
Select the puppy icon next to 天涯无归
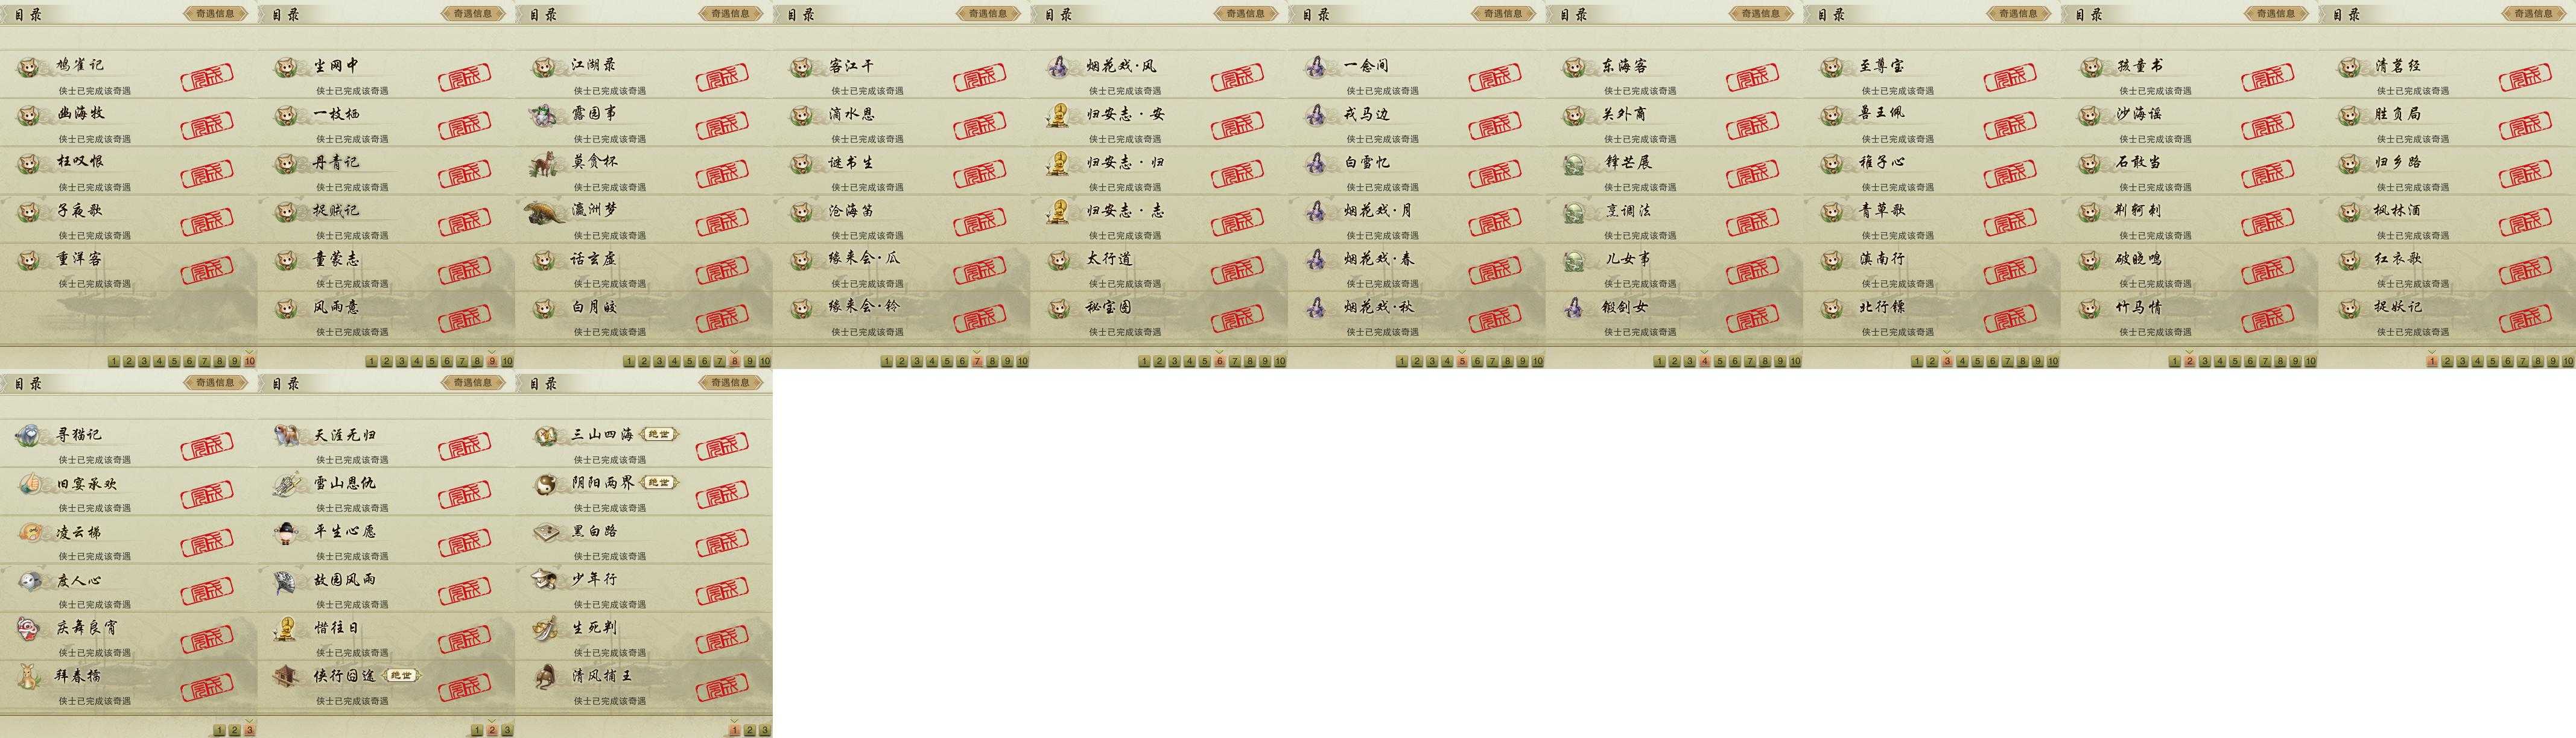click(x=287, y=435)
